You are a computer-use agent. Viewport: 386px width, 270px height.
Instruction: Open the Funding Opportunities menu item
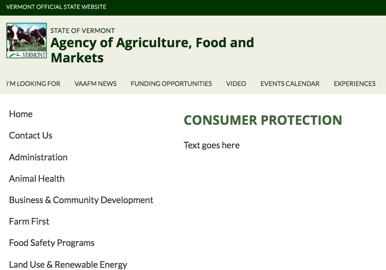171,83
